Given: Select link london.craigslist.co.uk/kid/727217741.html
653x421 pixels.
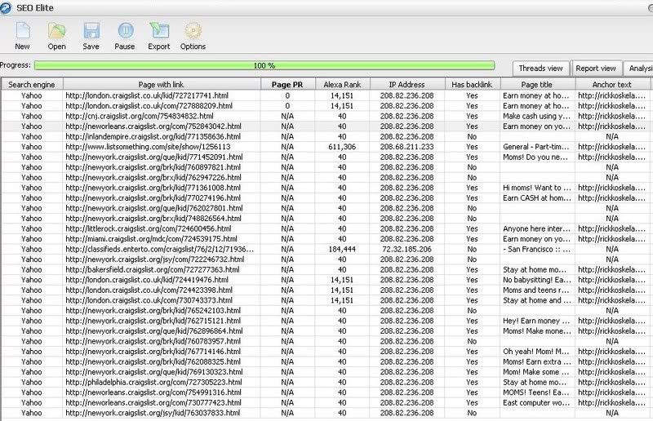Looking at the screenshot, I should (147, 95).
